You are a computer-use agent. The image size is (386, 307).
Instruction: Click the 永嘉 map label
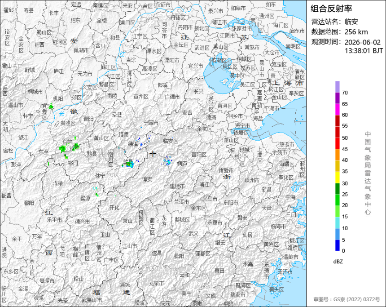click(x=248, y=263)
